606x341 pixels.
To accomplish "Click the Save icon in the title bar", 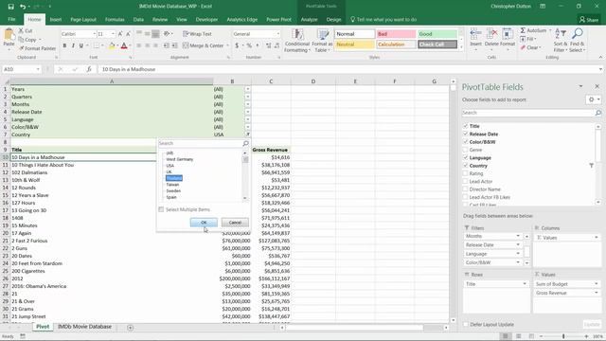I will (10, 7).
